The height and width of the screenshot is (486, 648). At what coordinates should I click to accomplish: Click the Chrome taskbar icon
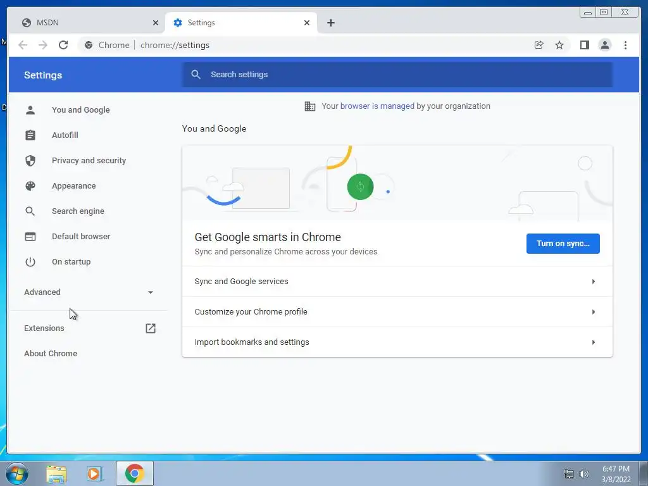[x=135, y=473]
